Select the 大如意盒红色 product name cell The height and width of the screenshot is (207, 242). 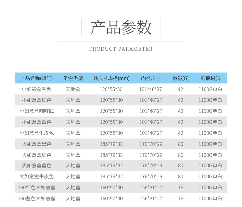point(36,155)
